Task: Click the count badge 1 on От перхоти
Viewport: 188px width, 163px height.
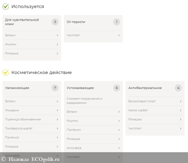Action: coord(117,22)
